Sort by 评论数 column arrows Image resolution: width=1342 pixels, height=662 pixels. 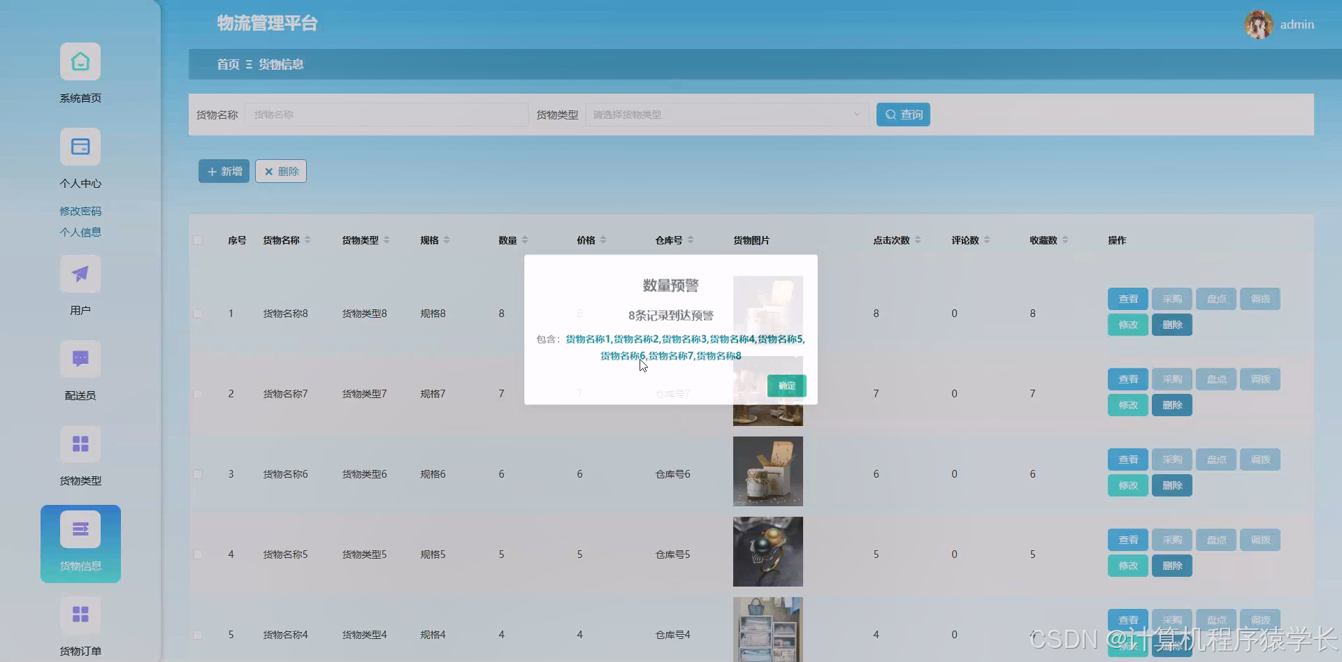(987, 240)
